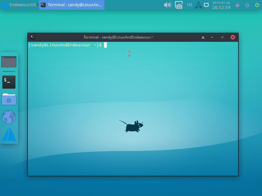262x196 pixels.
Task: Show the desktop using the dock window icon
Action: (x=9, y=62)
